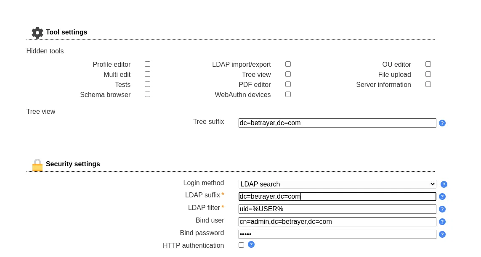This screenshot has width=481, height=257.
Task: Click the Tool settings gear icon
Action: click(37, 32)
